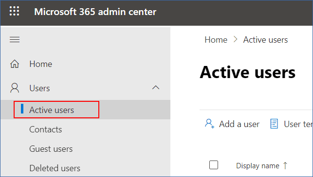313x177 pixels.
Task: Click the breadcrumb chevron separator
Action: tap(235, 39)
